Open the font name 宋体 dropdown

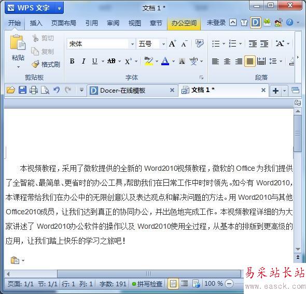click(132, 44)
